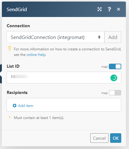Viewport: 129px width, 149px height.
Task: Expand the SendGrid dialog to fullscreen
Action: (x=100, y=9)
